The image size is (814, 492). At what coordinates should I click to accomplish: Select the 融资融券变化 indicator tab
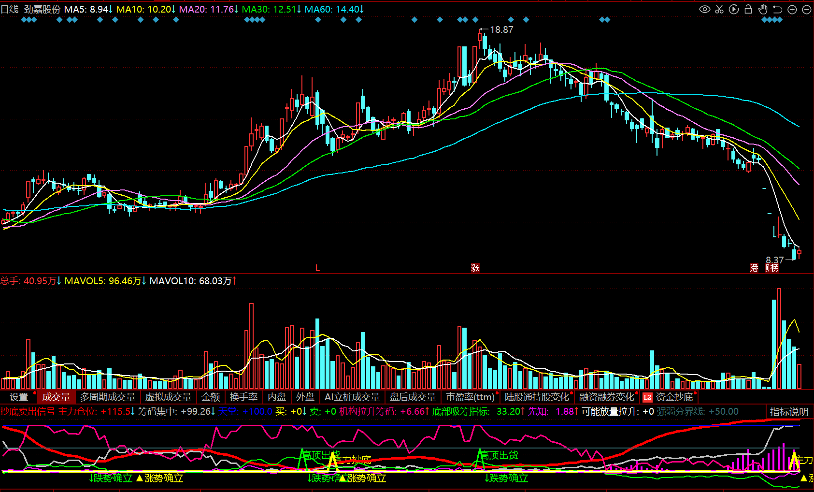point(606,397)
